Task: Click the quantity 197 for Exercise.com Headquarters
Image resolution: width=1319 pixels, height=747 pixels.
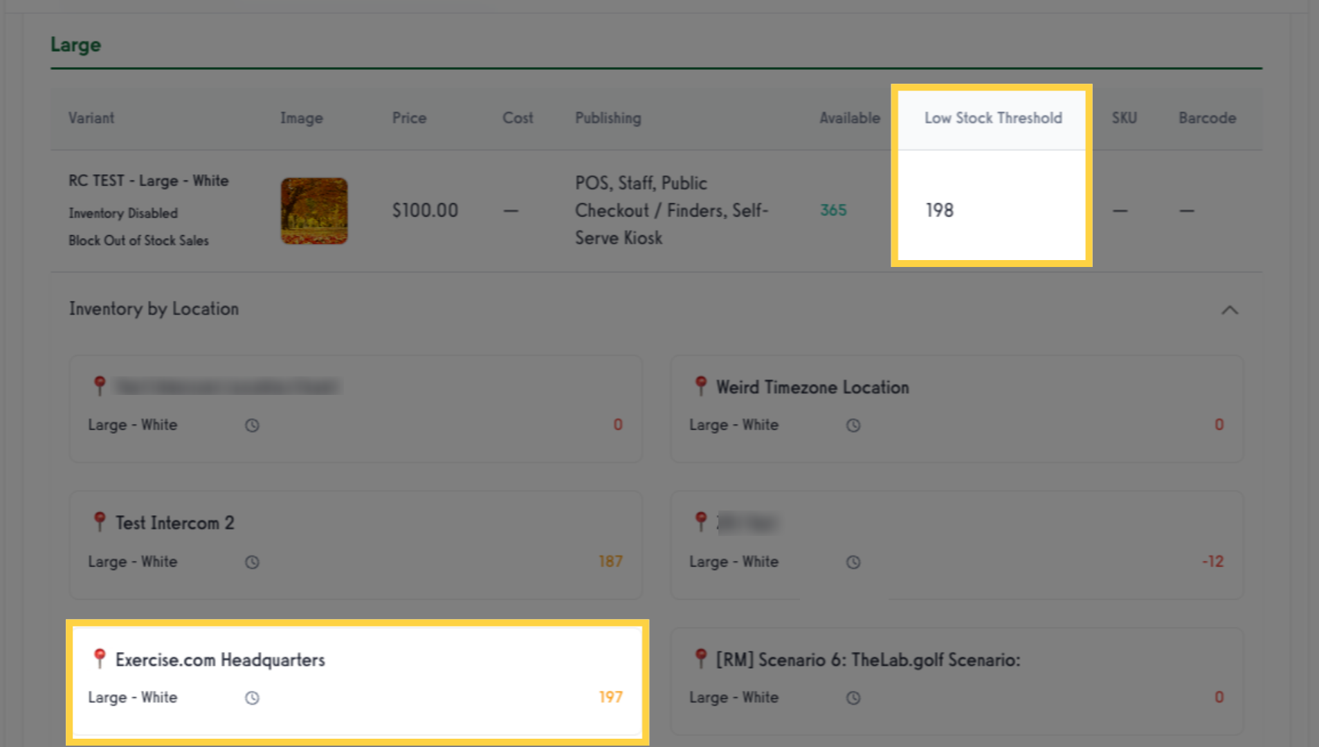Action: pyautogui.click(x=610, y=697)
